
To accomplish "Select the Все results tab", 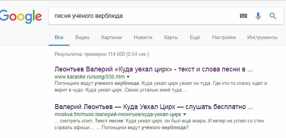I will pyautogui.click(x=59, y=38).
